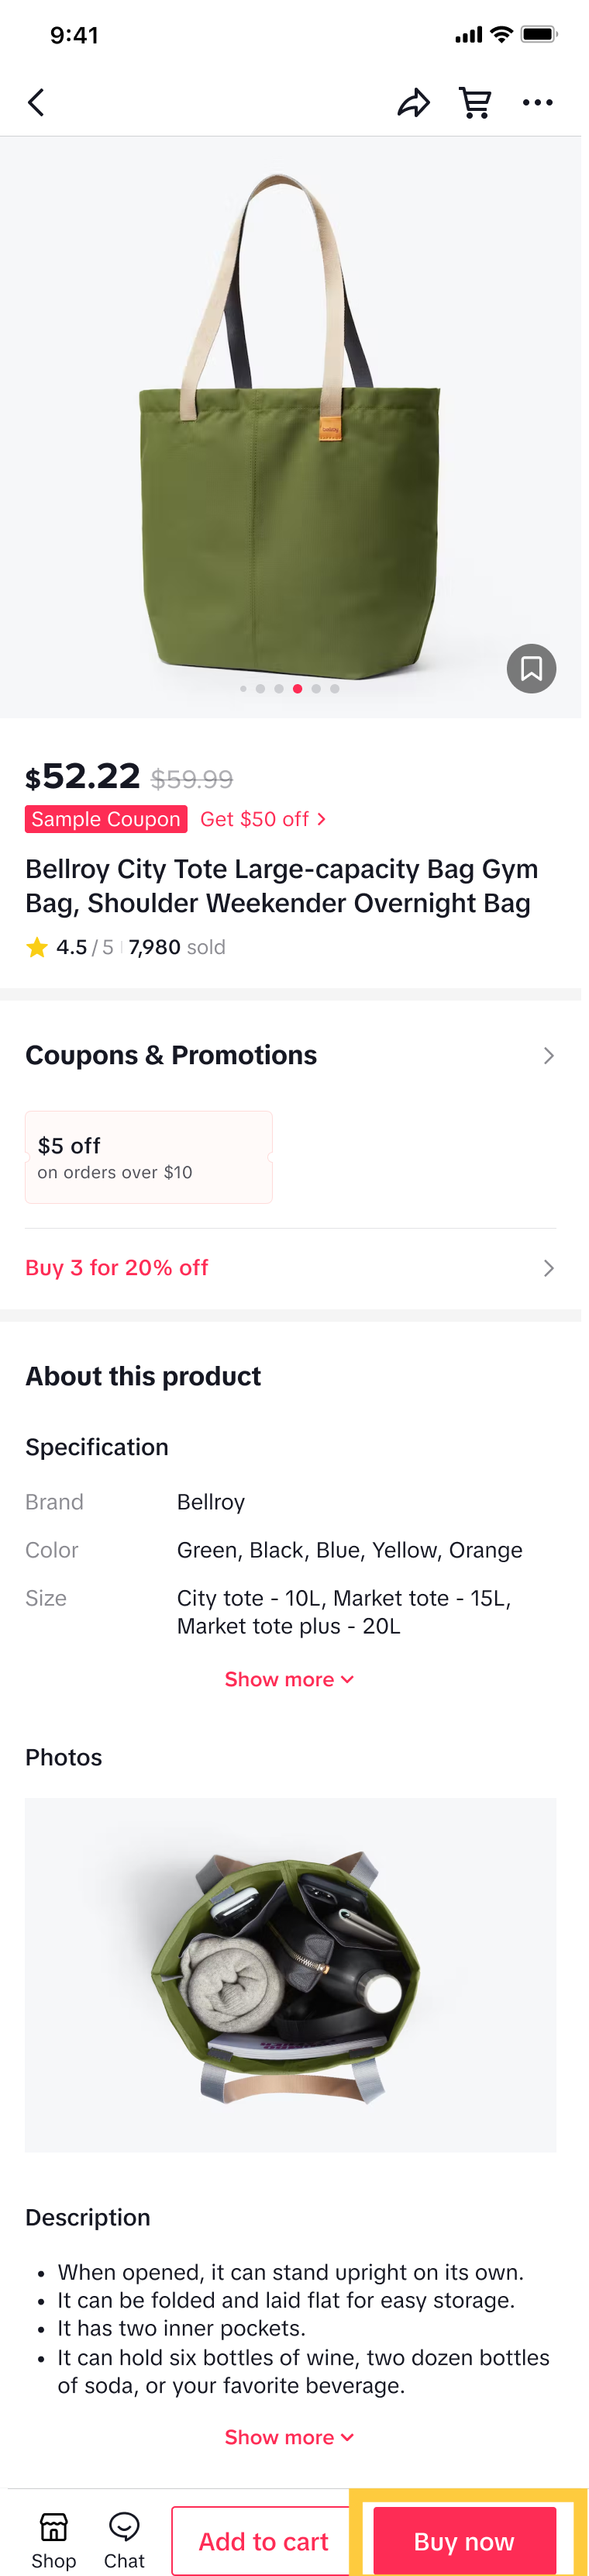Open the three-dot more options menu
The height and width of the screenshot is (2576, 589).
click(x=537, y=102)
